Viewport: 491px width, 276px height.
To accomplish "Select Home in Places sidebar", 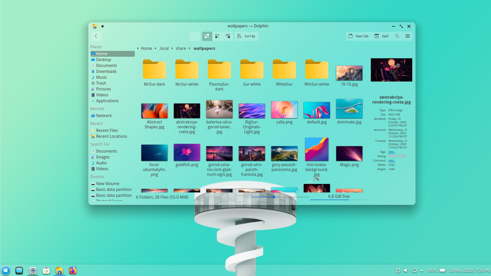I will point(113,54).
